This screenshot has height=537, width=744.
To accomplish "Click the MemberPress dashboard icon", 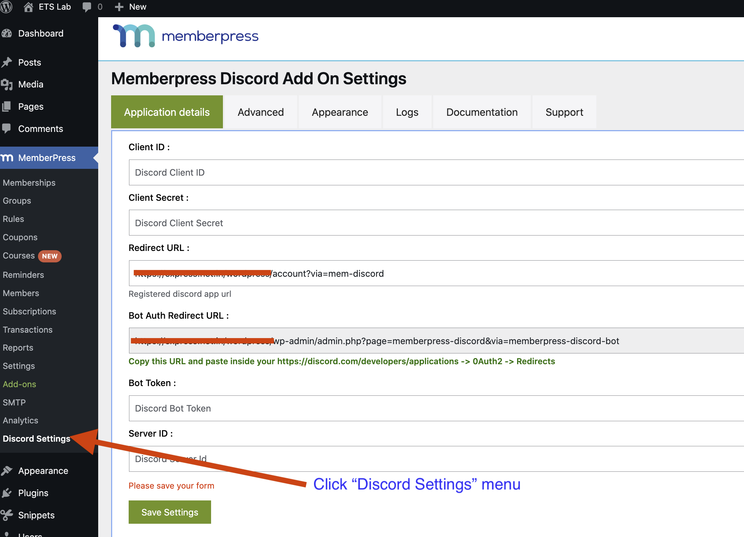I will pyautogui.click(x=8, y=157).
